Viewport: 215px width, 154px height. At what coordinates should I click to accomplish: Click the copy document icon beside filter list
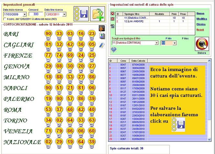pyautogui.click(x=112, y=26)
